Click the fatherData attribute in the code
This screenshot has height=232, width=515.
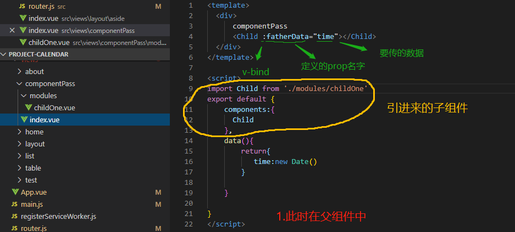(287, 36)
